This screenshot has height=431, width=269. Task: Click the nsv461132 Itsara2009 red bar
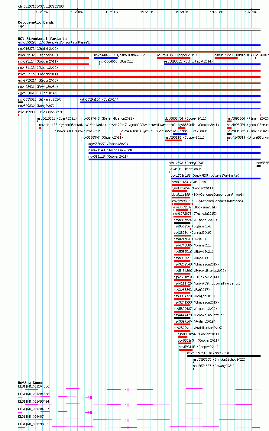[x=53, y=58]
